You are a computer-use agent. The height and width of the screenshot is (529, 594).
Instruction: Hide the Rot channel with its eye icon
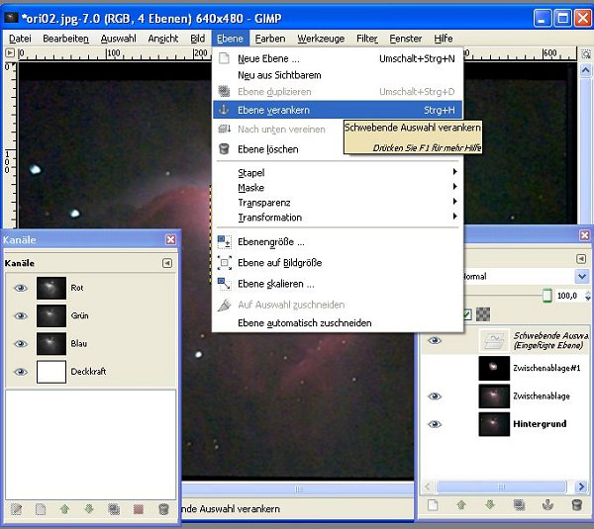20,288
